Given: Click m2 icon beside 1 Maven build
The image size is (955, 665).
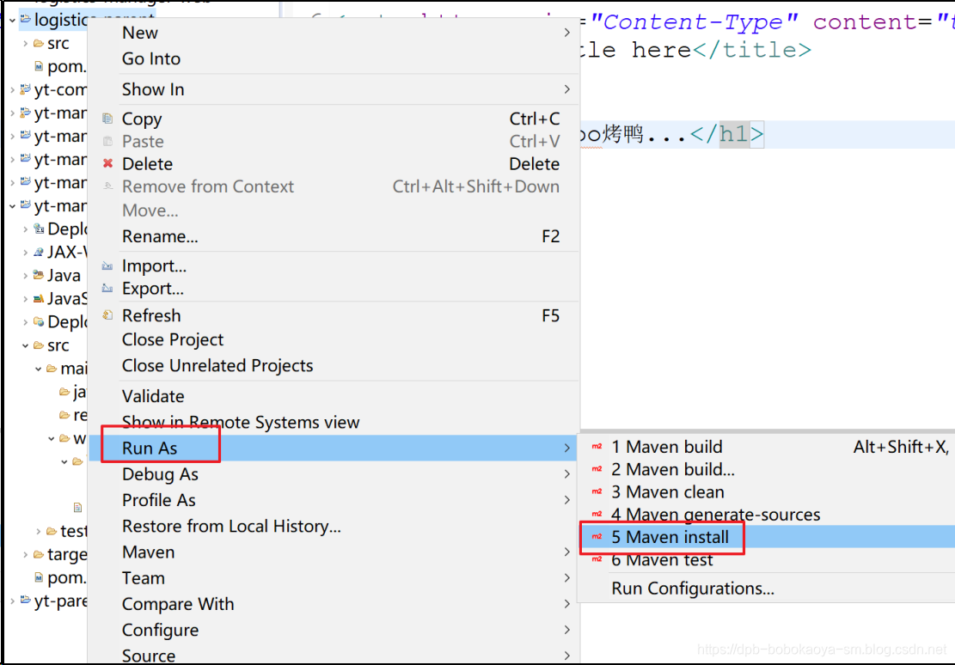Looking at the screenshot, I should [x=597, y=447].
